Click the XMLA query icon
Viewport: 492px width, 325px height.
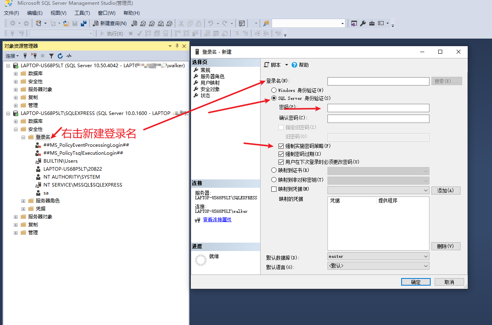click(161, 23)
